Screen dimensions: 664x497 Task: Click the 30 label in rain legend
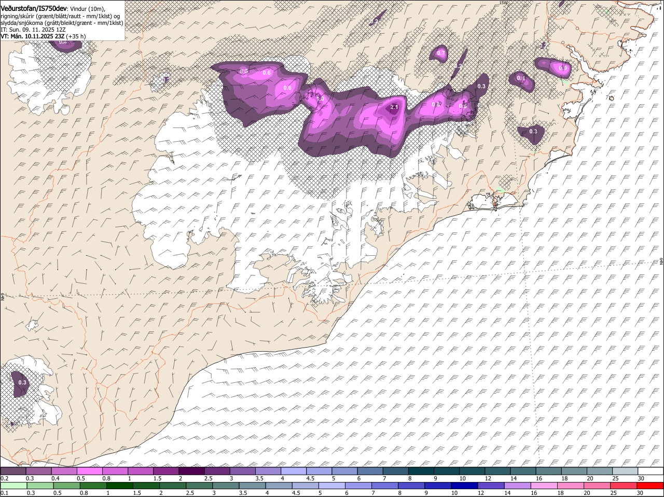click(640, 493)
